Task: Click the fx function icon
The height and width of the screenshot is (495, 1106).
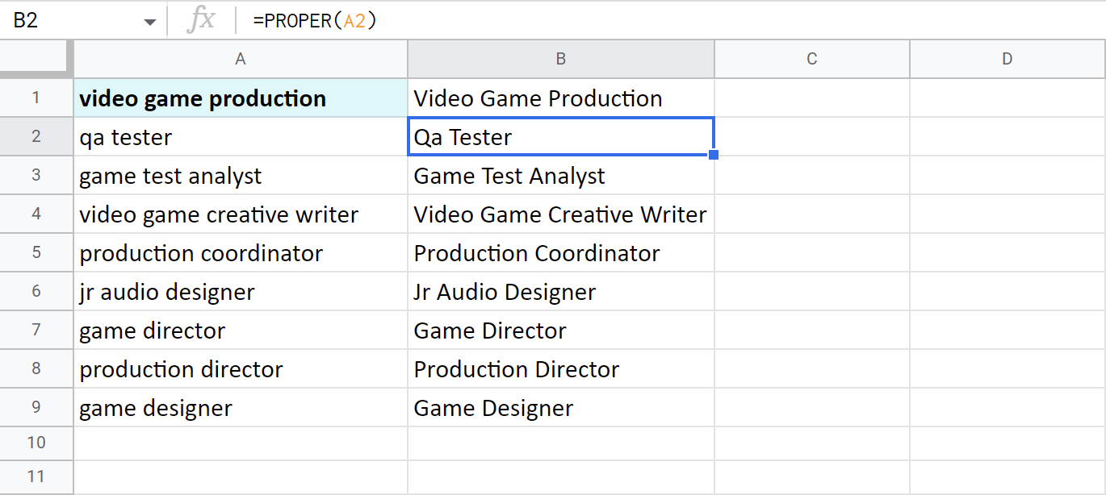Action: (200, 21)
